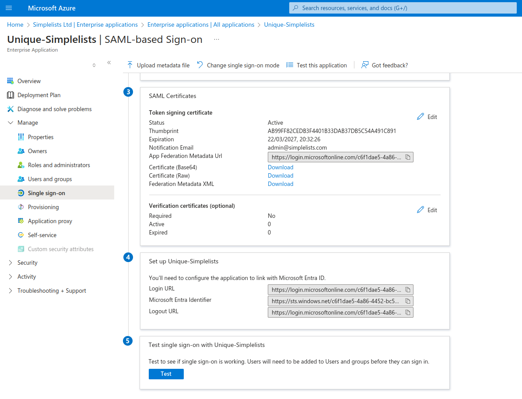Click the Upload metadata file arrow icon
This screenshot has width=522, height=399.
130,65
